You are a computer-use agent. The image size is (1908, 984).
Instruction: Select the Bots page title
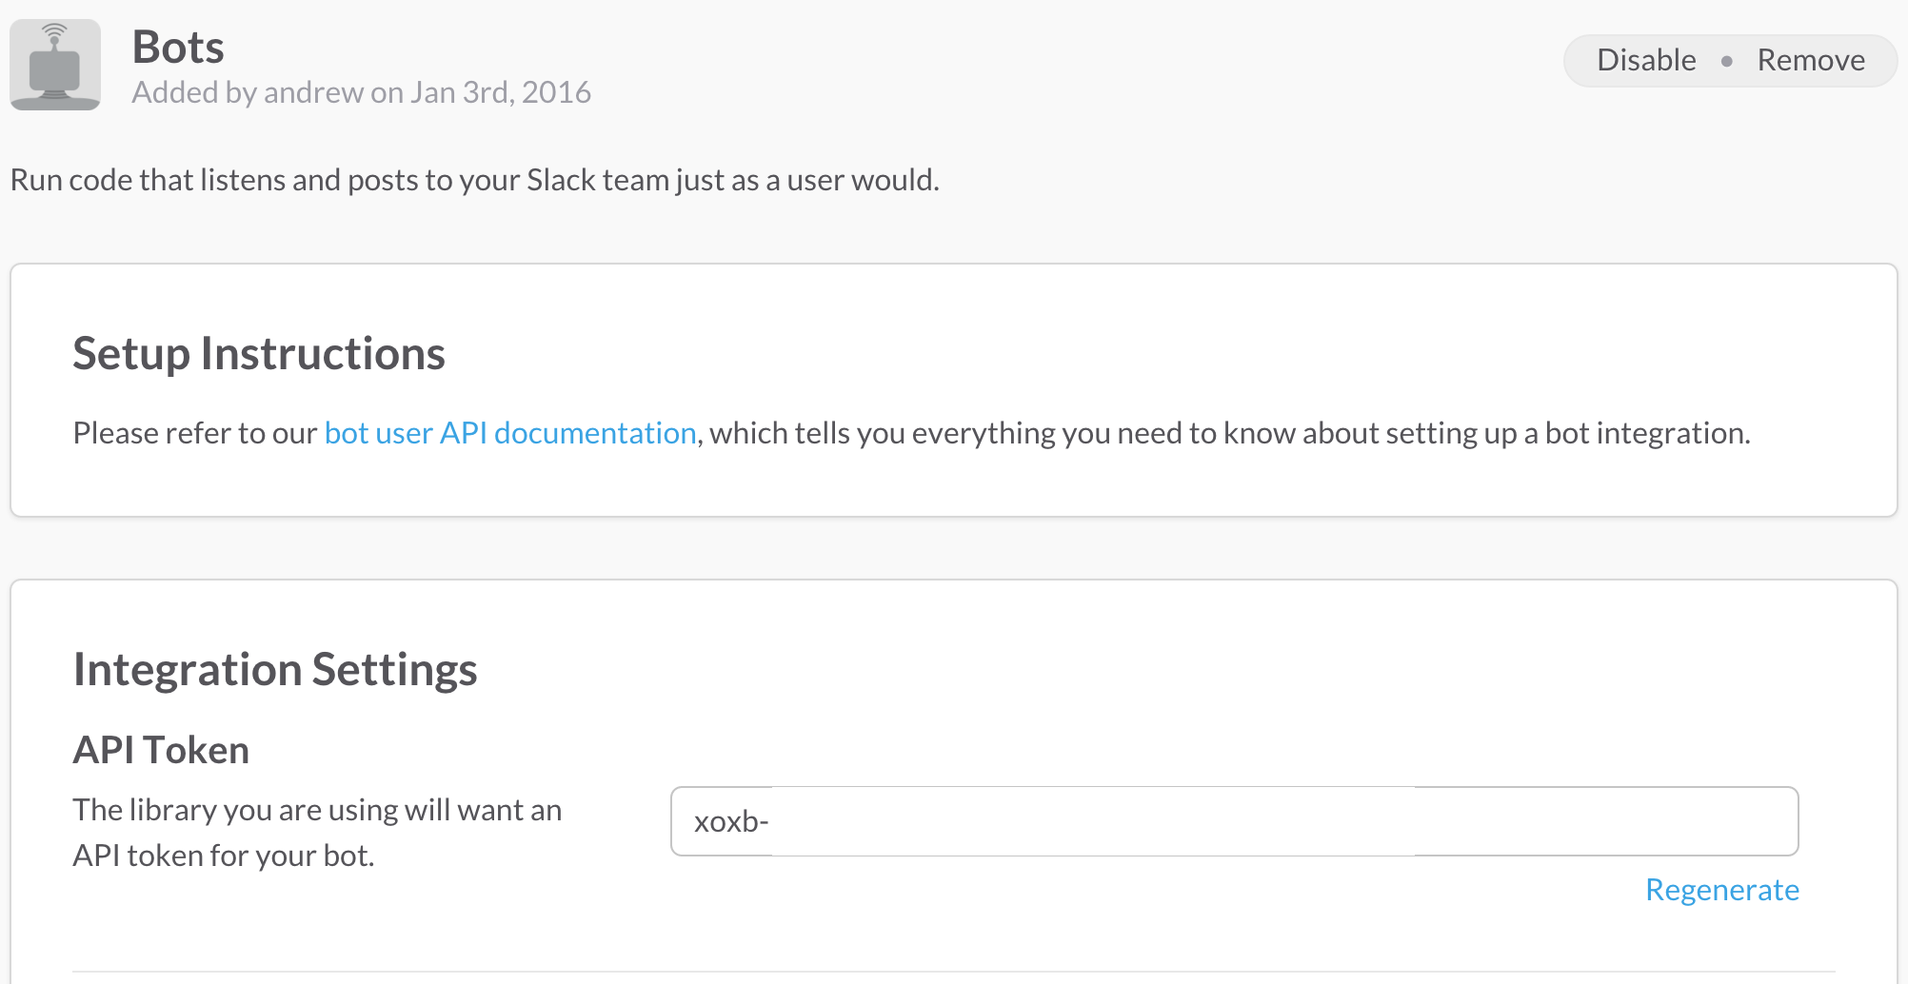pyautogui.click(x=178, y=47)
